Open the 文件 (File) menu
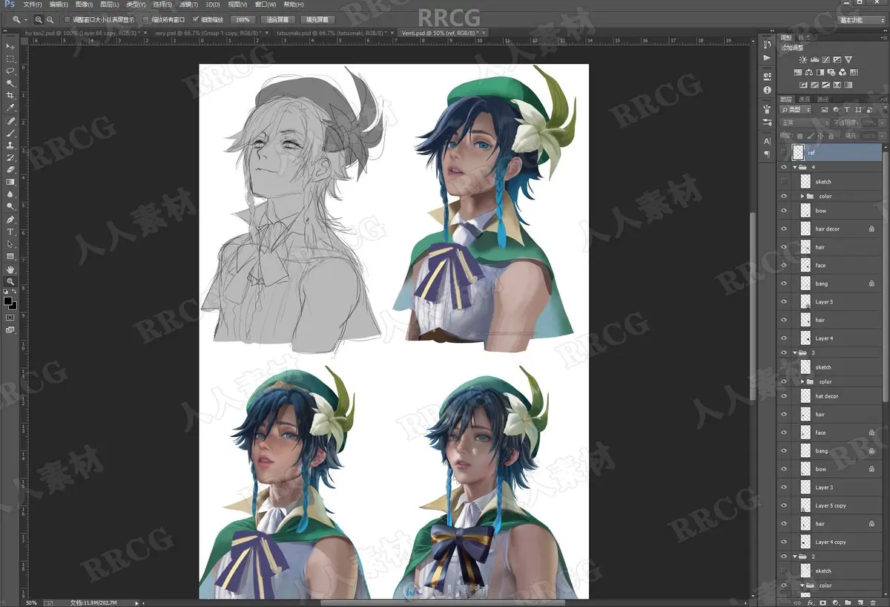This screenshot has width=890, height=607. (33, 4)
